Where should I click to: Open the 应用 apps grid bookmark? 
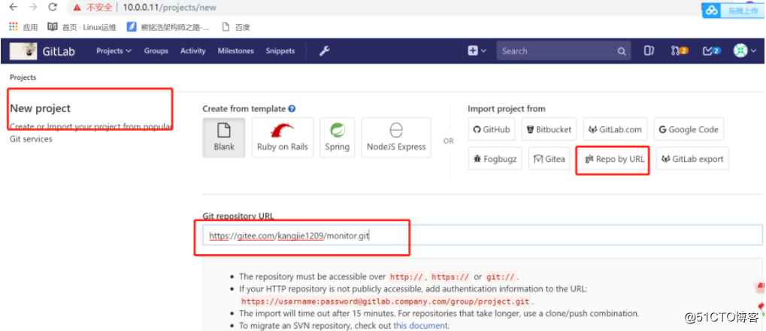point(23,27)
